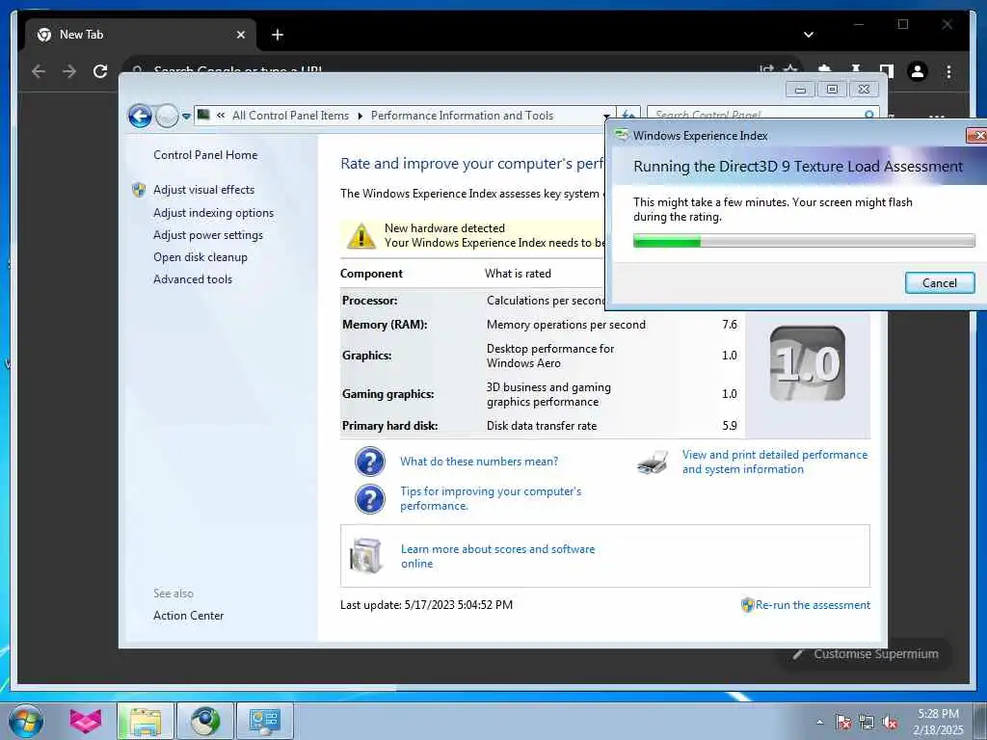This screenshot has width=987, height=740.
Task: Click the Gaming graphics row label
Action: pyautogui.click(x=387, y=394)
